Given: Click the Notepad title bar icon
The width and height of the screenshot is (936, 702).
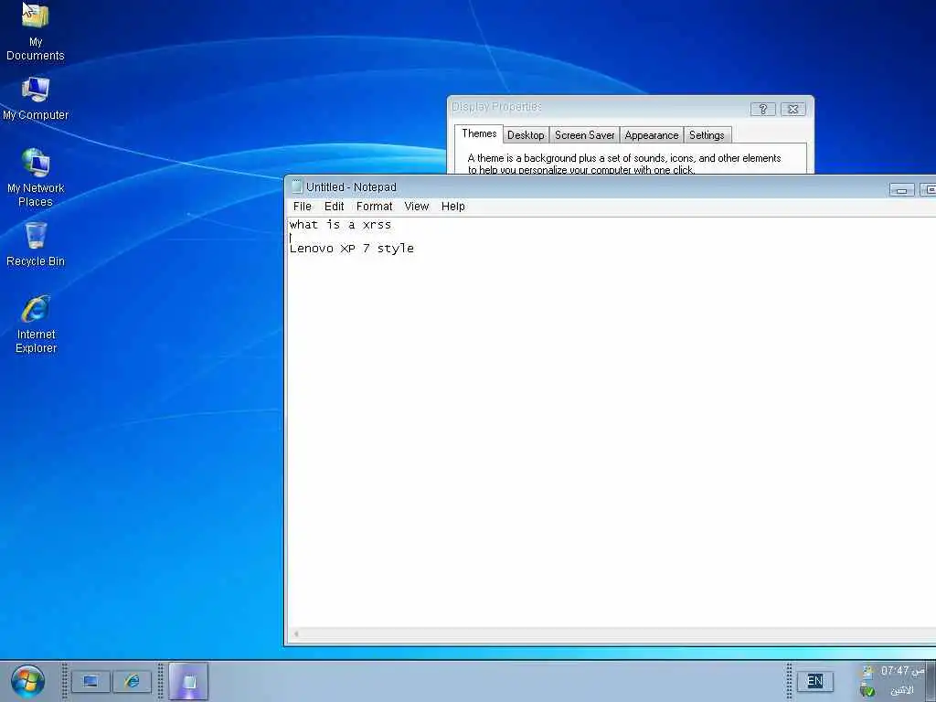Looking at the screenshot, I should click(x=297, y=186).
